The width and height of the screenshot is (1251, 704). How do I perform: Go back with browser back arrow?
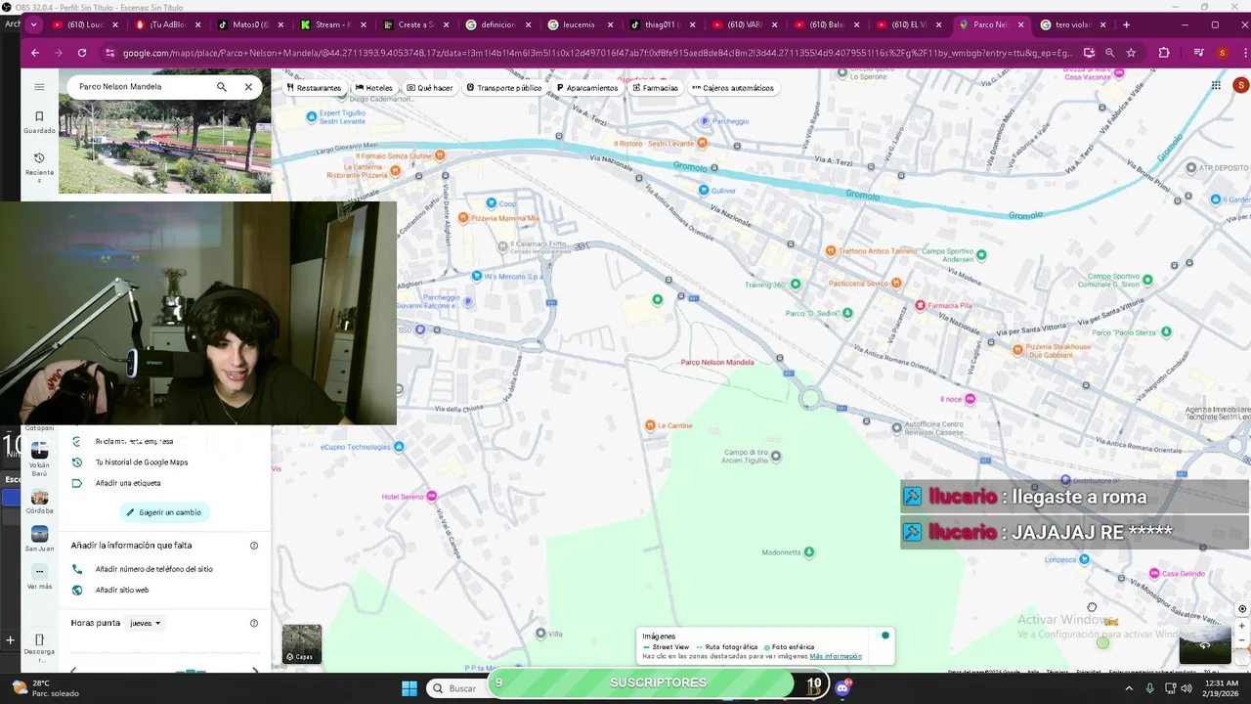[x=35, y=53]
